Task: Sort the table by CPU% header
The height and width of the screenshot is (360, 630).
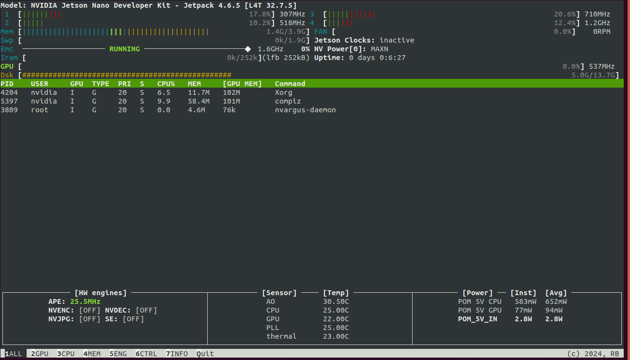Action: pyautogui.click(x=166, y=84)
